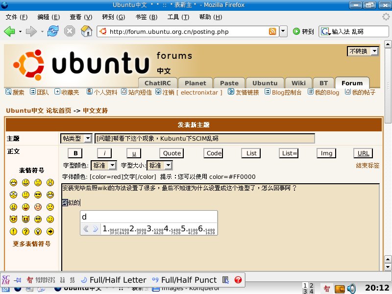Viewport: 392px width, 294px height.
Task: Toggle the URL tag button
Action: (363, 153)
